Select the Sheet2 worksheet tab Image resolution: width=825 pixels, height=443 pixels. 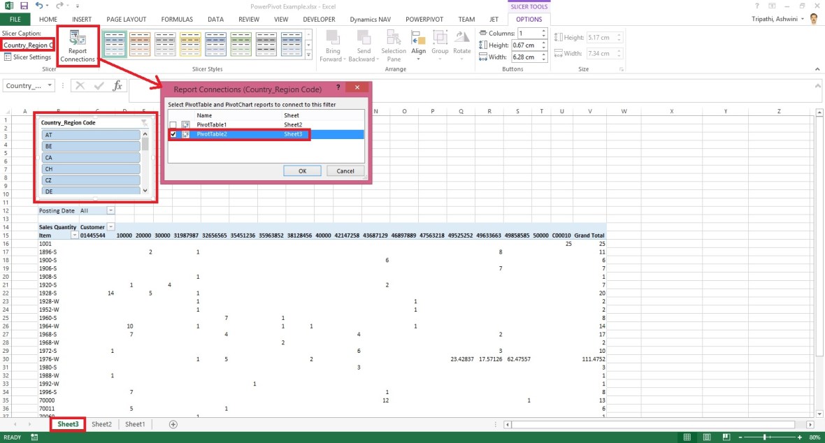click(x=101, y=423)
